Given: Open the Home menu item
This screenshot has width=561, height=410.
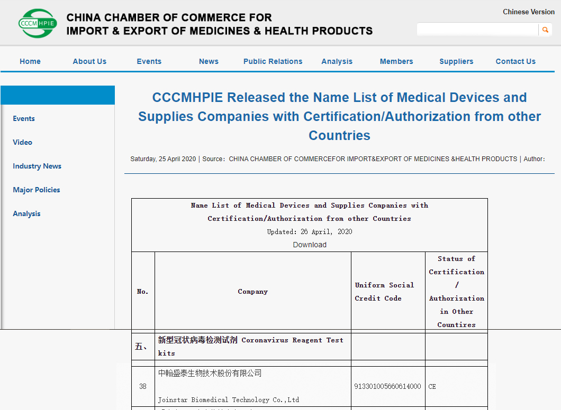Looking at the screenshot, I should click(30, 61).
